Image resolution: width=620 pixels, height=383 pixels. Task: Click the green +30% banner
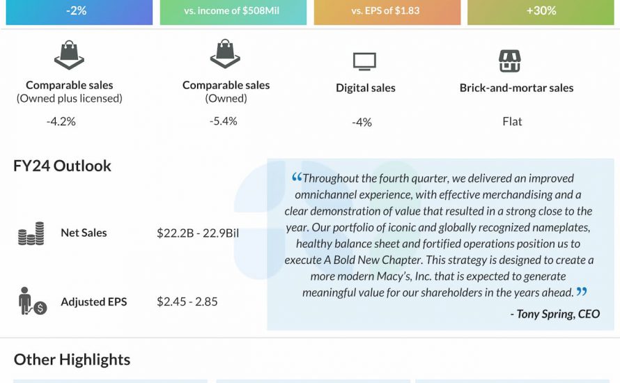[x=541, y=12]
